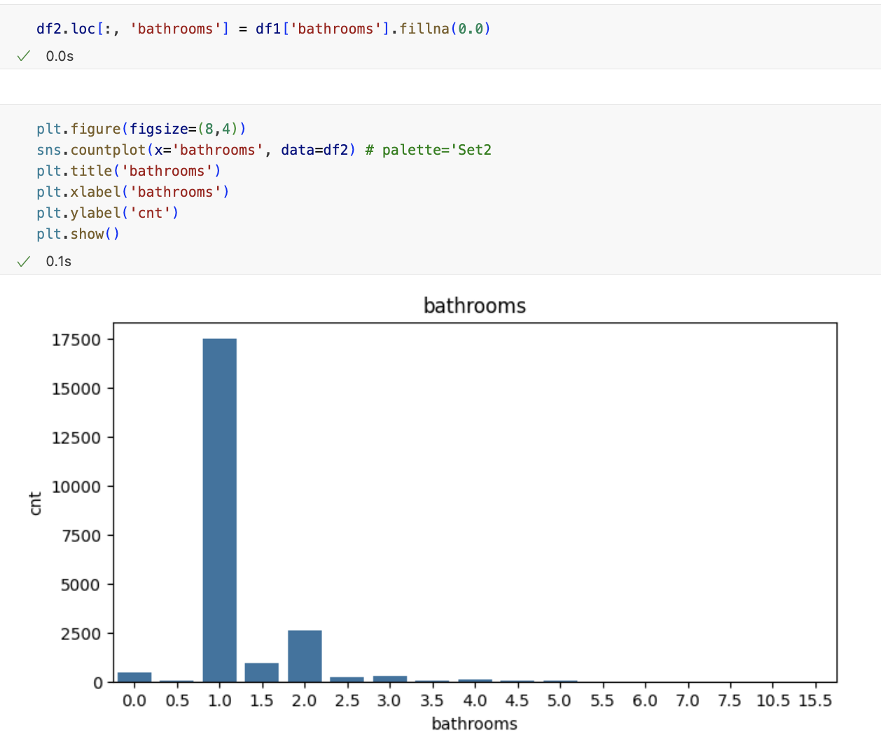This screenshot has width=881, height=752.
Task: Click the y-axis tick label 12500
Action: click(x=76, y=438)
